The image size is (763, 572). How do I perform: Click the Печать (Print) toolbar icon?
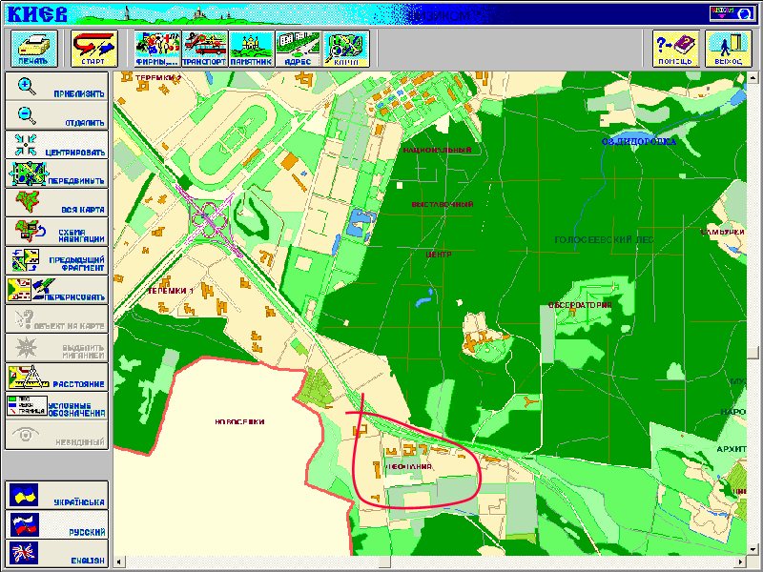(x=35, y=48)
